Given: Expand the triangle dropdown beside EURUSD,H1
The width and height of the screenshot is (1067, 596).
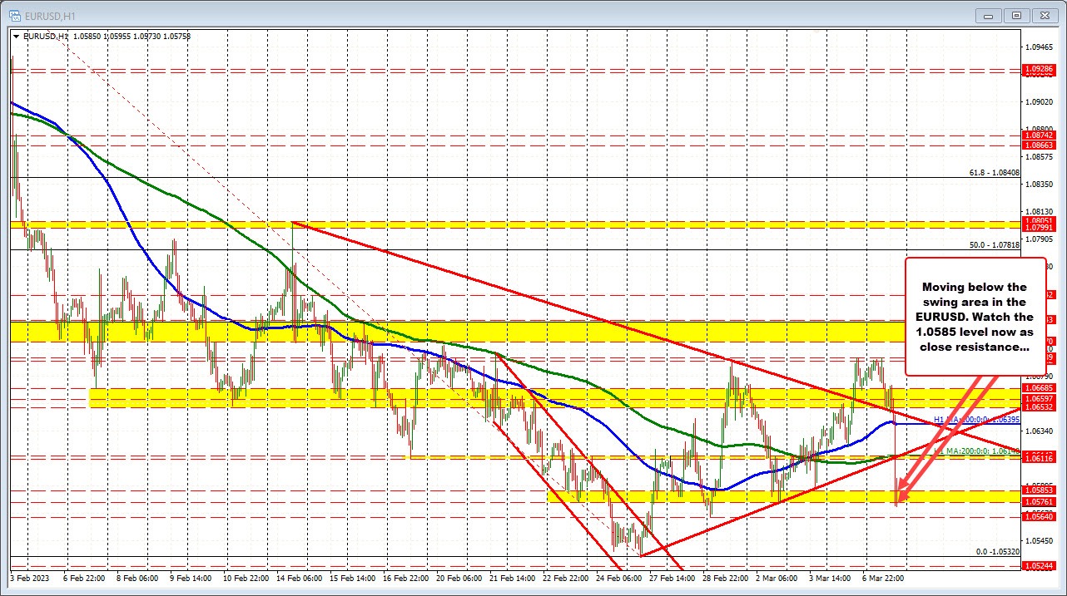Looking at the screenshot, I should click(x=16, y=36).
